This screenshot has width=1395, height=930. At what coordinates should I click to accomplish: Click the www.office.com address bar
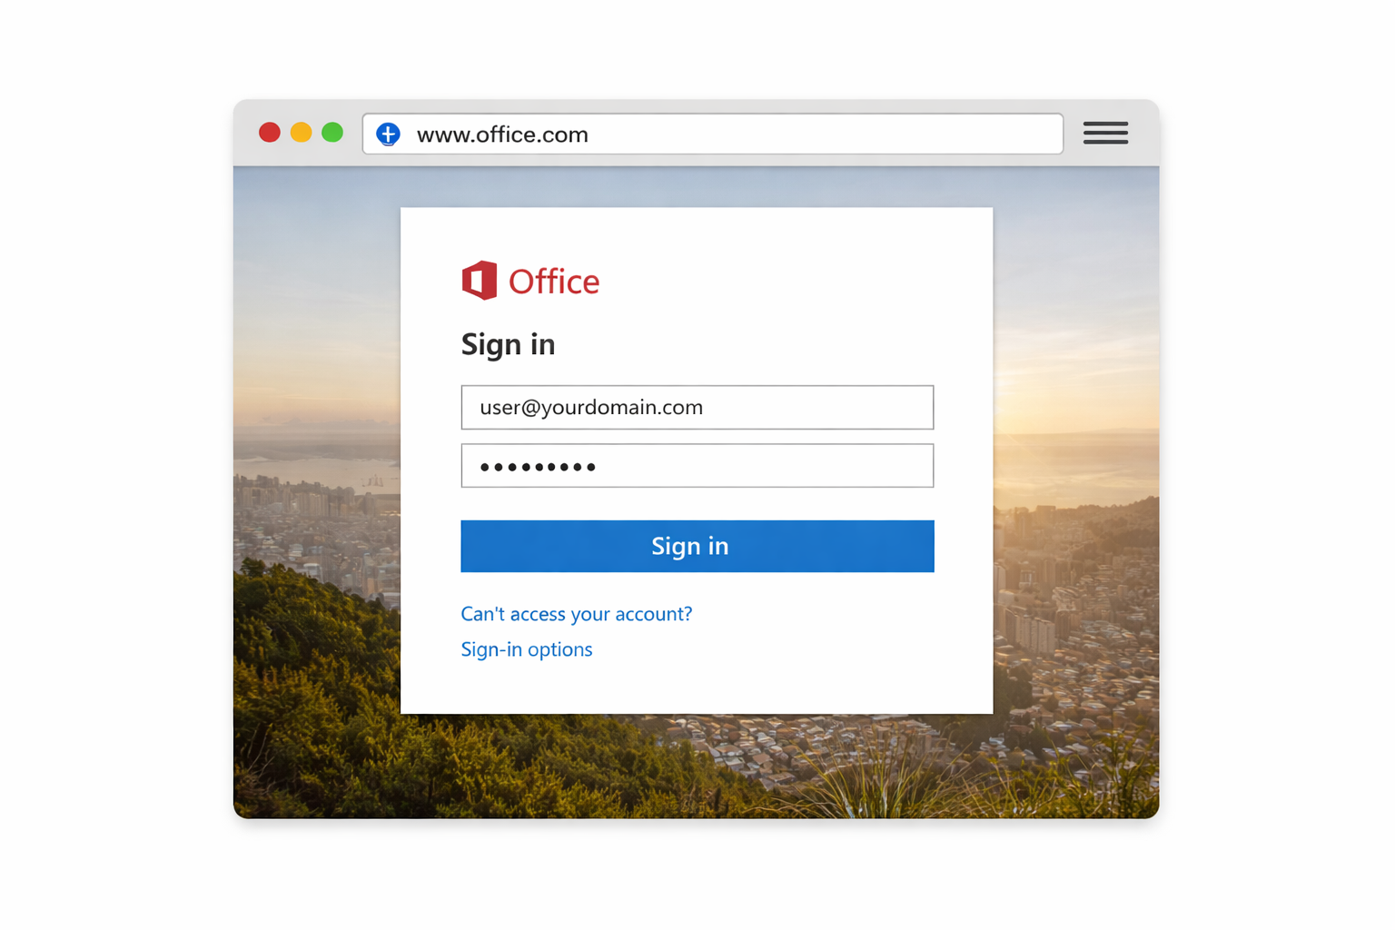click(x=713, y=134)
